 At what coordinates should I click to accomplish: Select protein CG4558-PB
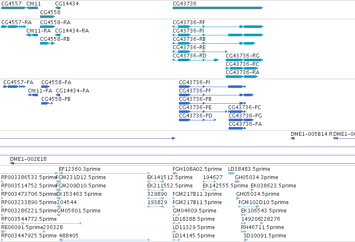click(x=47, y=103)
